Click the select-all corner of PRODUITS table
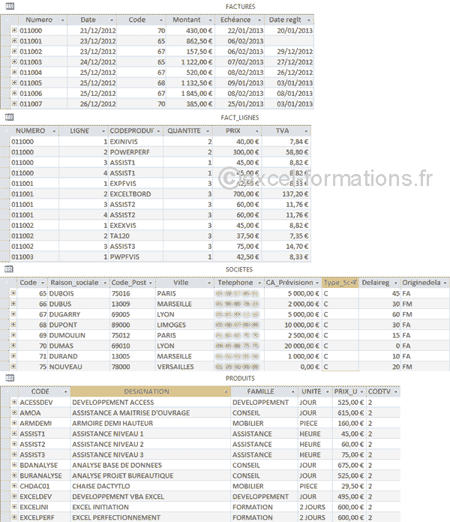This screenshot has height=522, width=450. [x=9, y=391]
